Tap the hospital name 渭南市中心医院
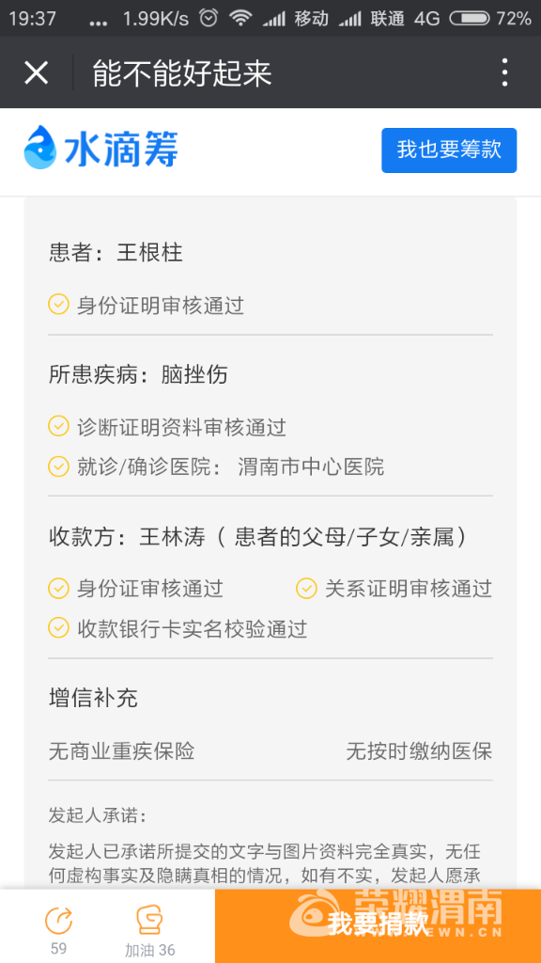 pos(311,466)
